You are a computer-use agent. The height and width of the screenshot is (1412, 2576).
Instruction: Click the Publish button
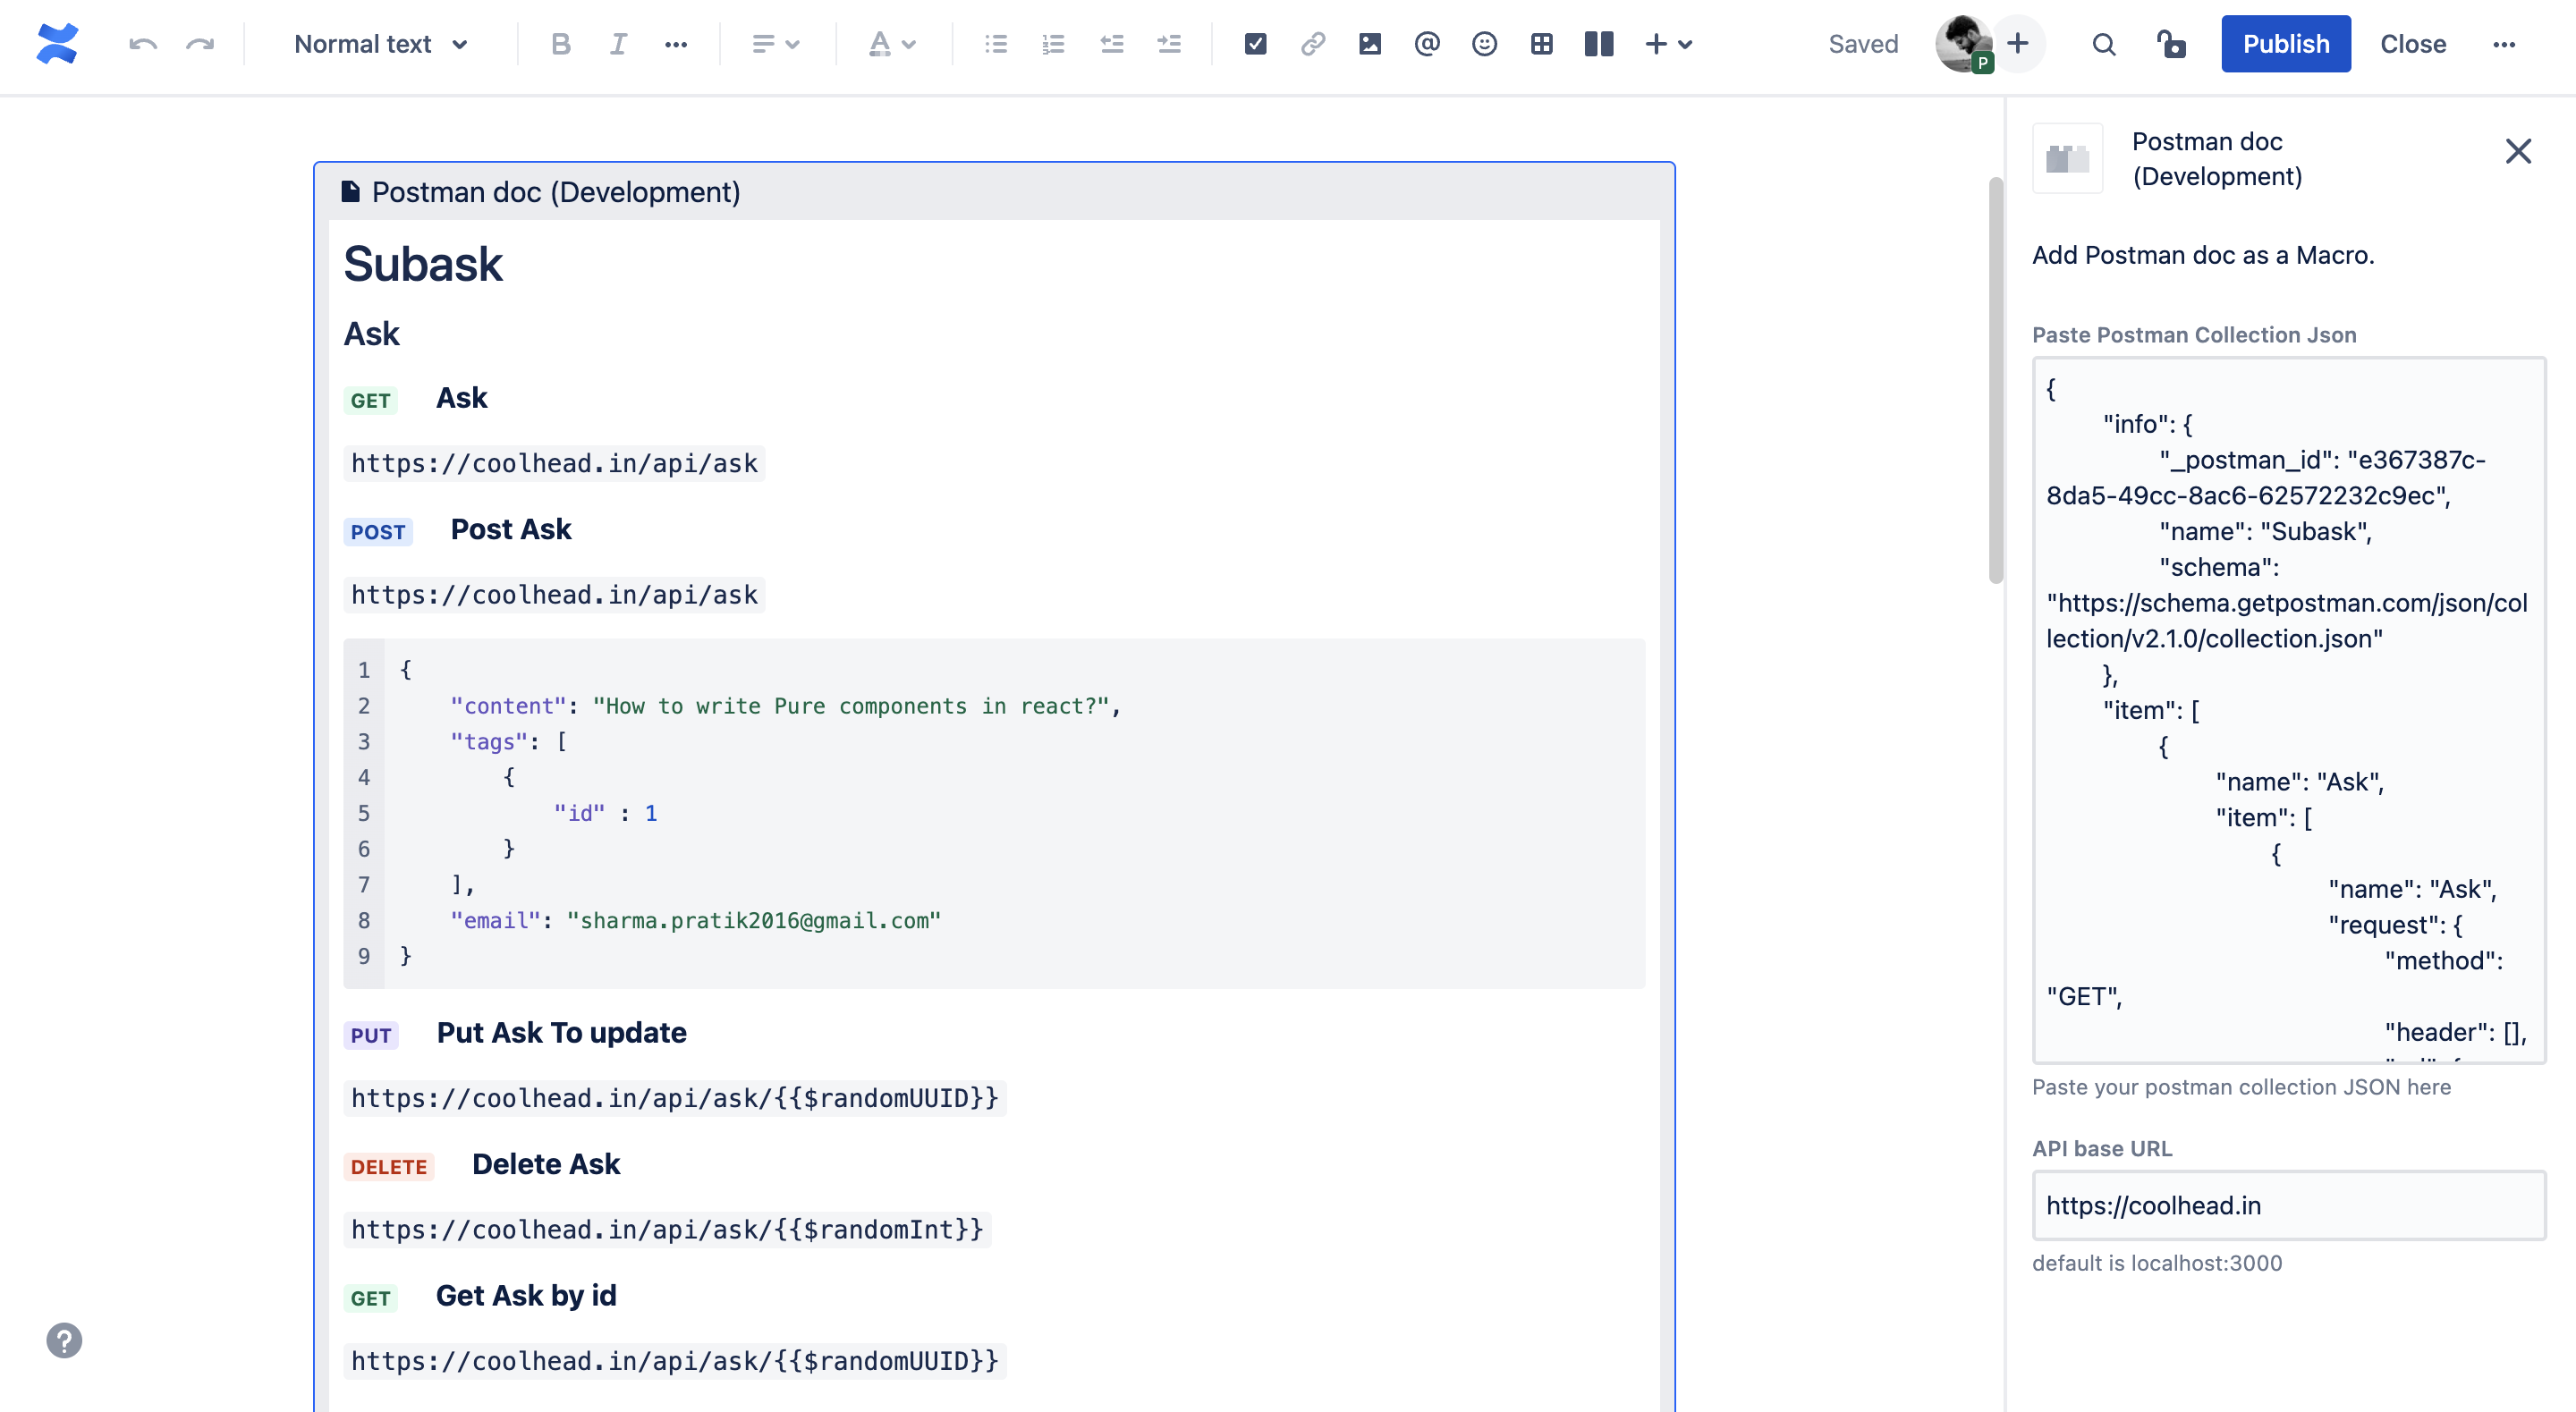[x=2285, y=44]
